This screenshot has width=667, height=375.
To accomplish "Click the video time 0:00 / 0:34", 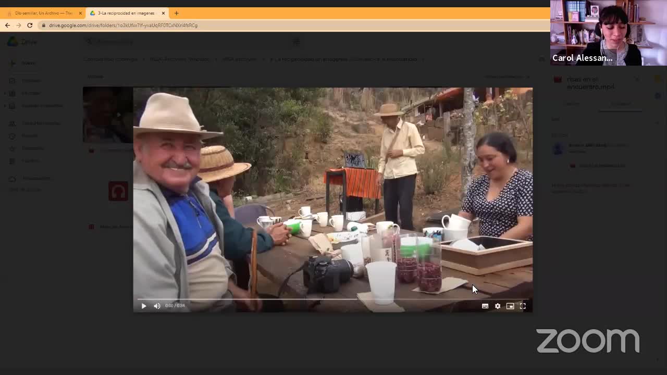I will (x=175, y=306).
